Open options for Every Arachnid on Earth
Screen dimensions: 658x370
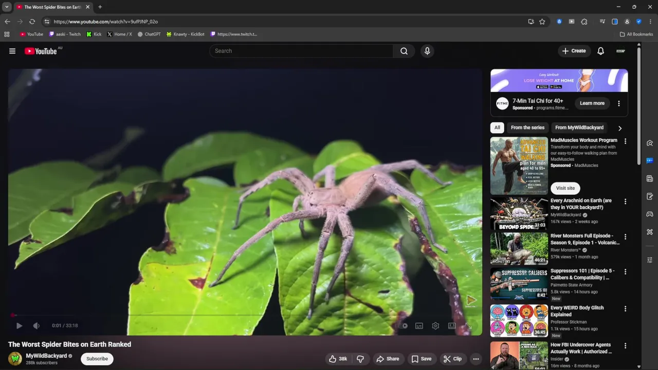pyautogui.click(x=626, y=202)
